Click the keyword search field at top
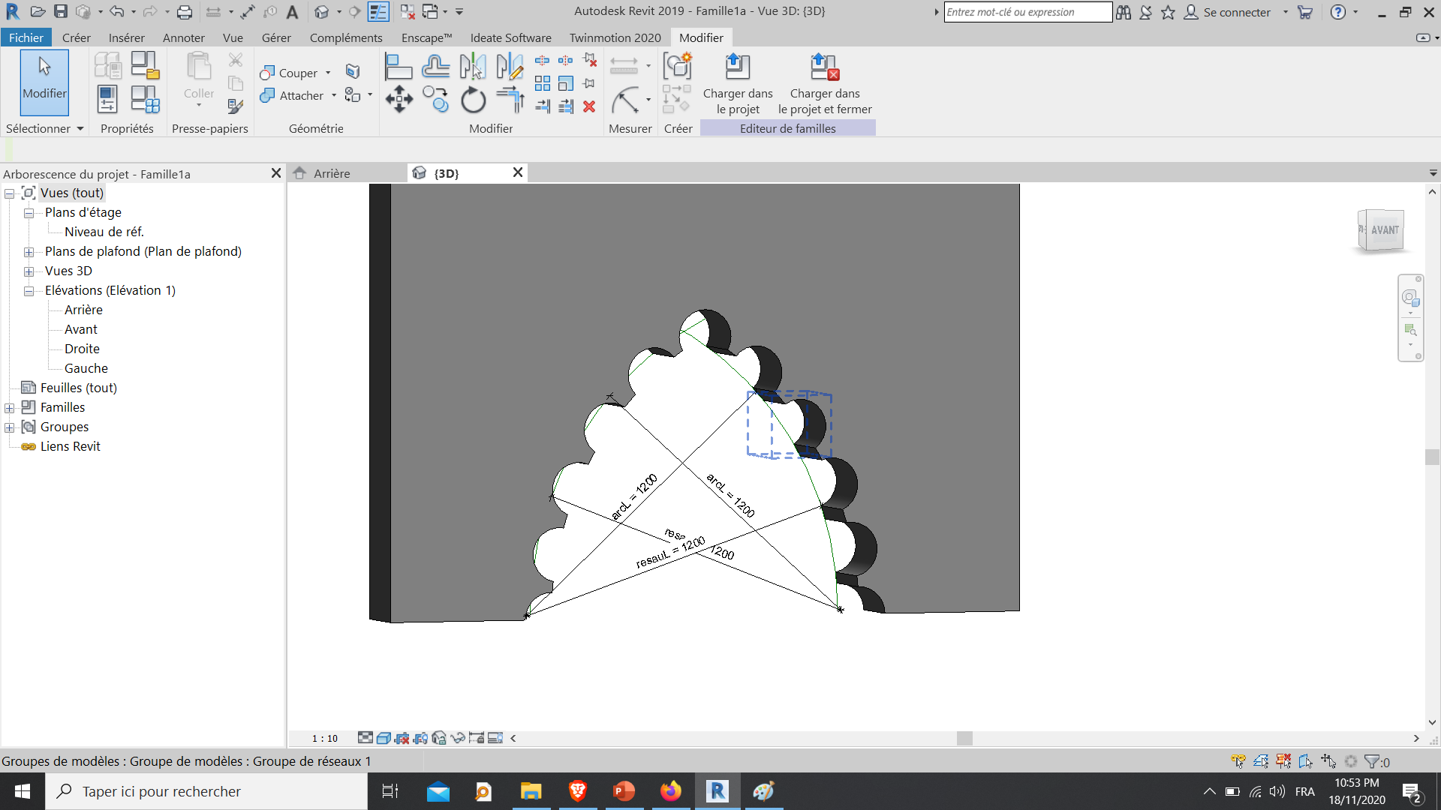 point(1028,12)
